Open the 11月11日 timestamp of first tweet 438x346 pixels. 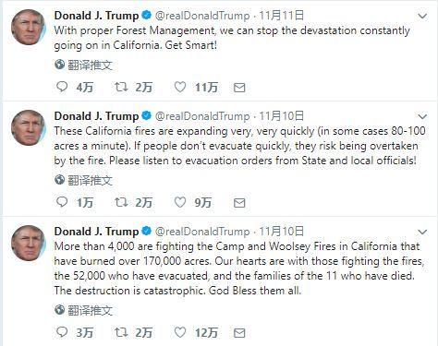[282, 16]
